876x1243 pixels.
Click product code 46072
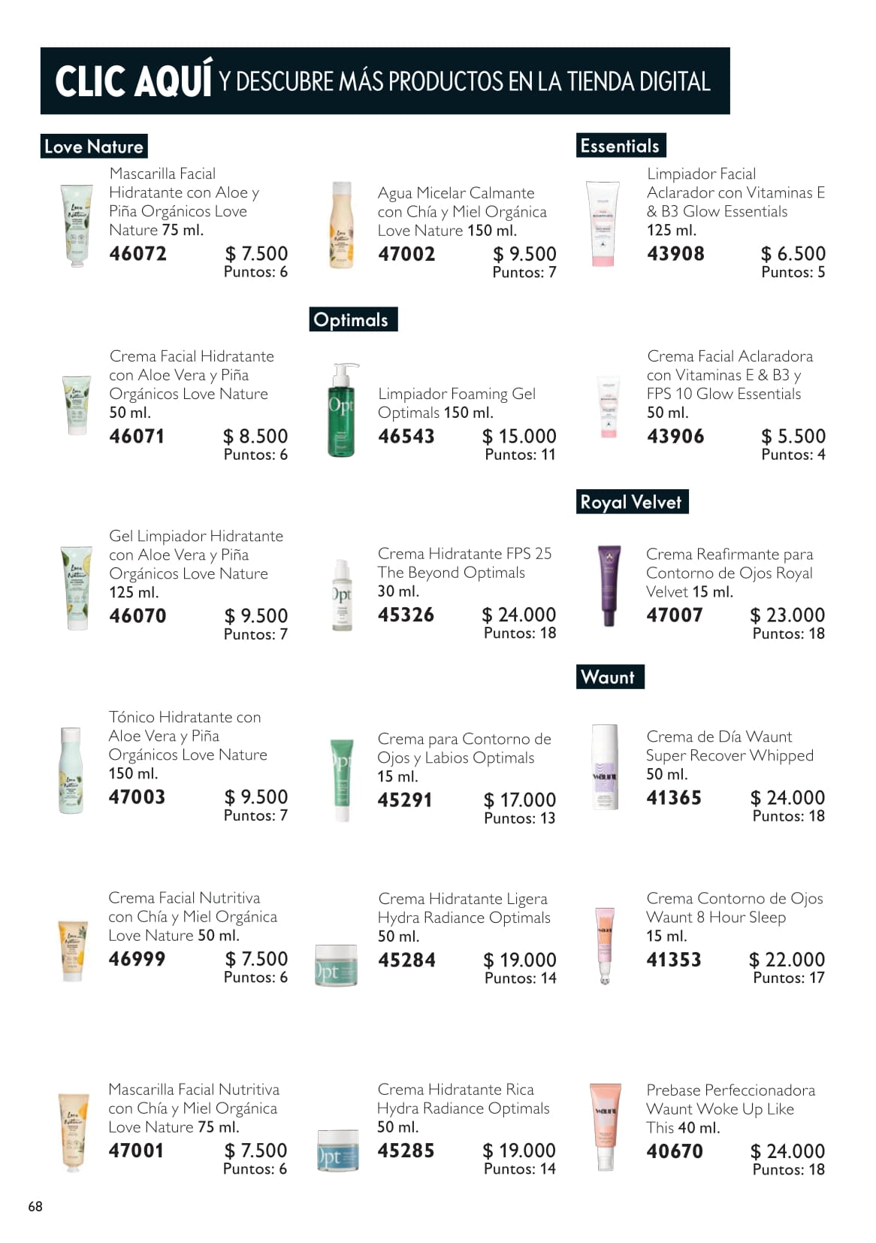138,254
